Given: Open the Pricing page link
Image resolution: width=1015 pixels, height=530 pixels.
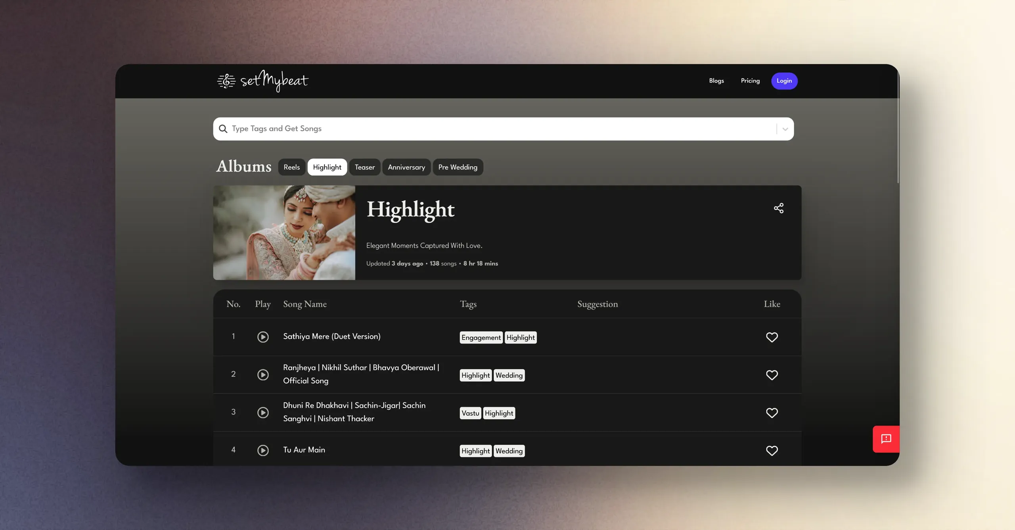Looking at the screenshot, I should point(750,81).
